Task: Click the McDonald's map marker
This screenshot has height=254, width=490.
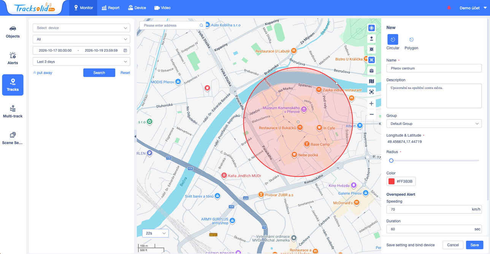Action: [x=357, y=203]
